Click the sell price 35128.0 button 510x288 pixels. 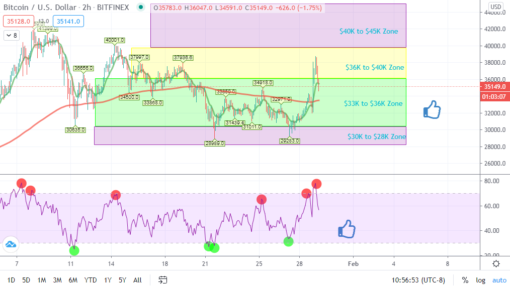point(19,22)
